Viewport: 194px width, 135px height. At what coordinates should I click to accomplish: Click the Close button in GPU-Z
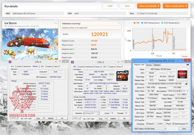(184, 129)
